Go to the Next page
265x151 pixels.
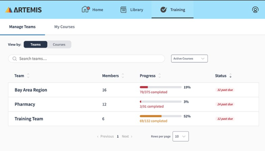tap(127, 136)
